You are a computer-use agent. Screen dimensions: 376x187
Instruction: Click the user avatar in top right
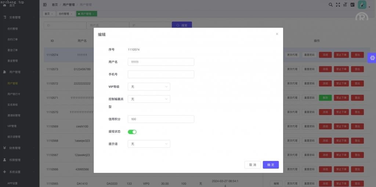pyautogui.click(x=362, y=5)
